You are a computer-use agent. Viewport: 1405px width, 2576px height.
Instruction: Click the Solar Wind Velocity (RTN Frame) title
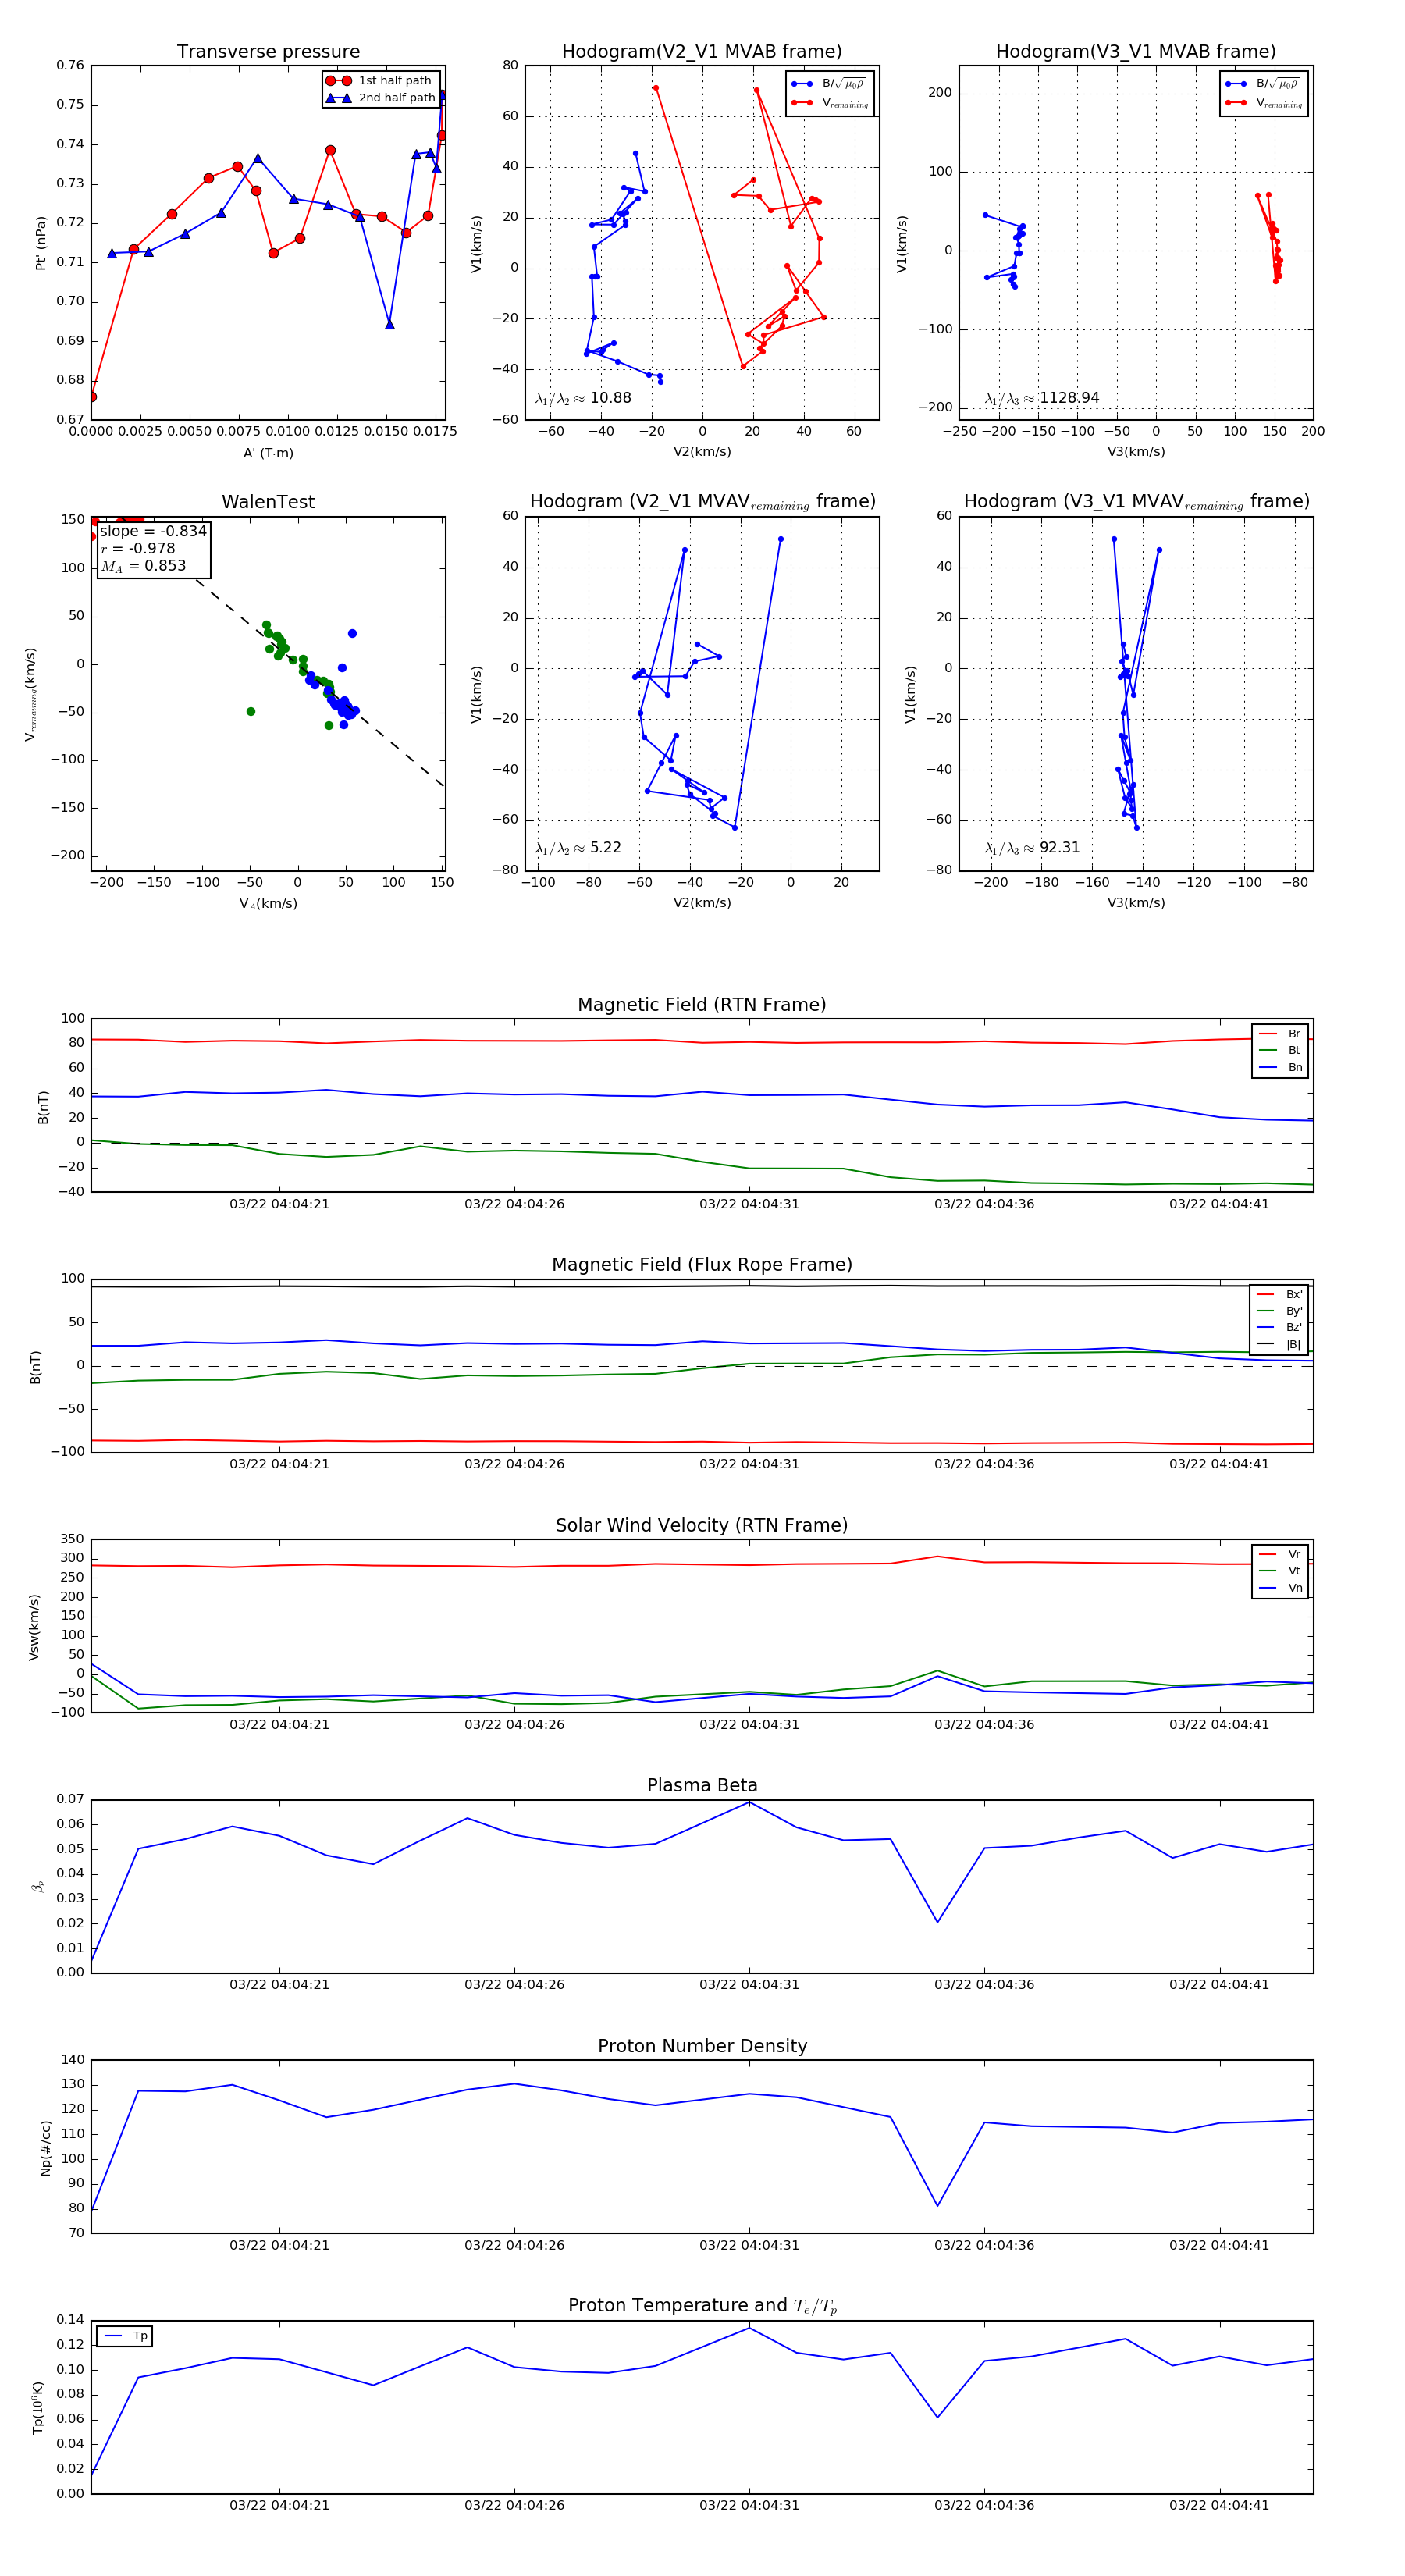(702, 1525)
